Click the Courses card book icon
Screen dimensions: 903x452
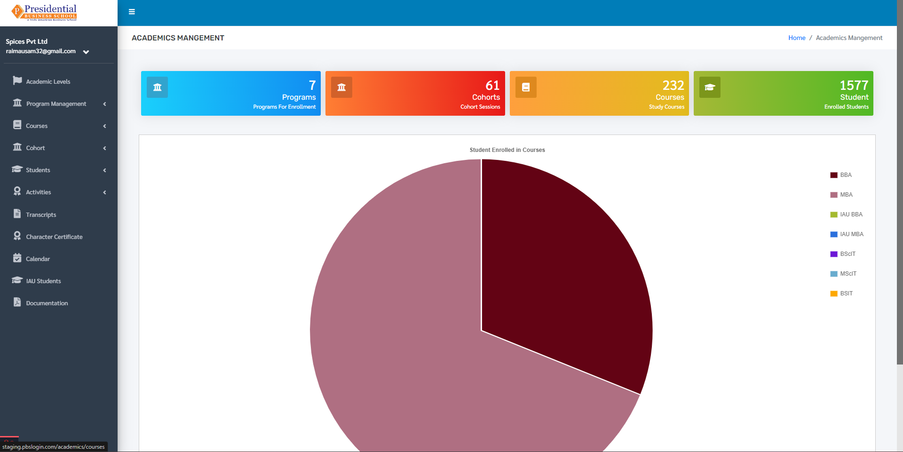click(526, 87)
